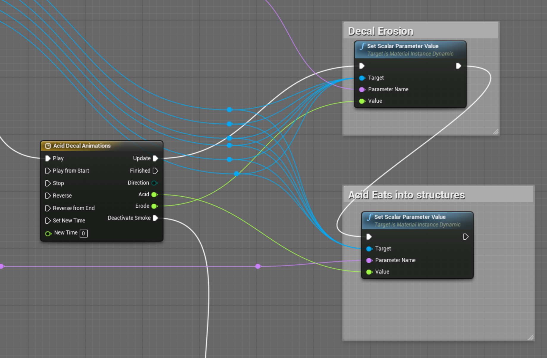Click Value pin in Acid Eats node
The image size is (547, 358).
tap(369, 272)
